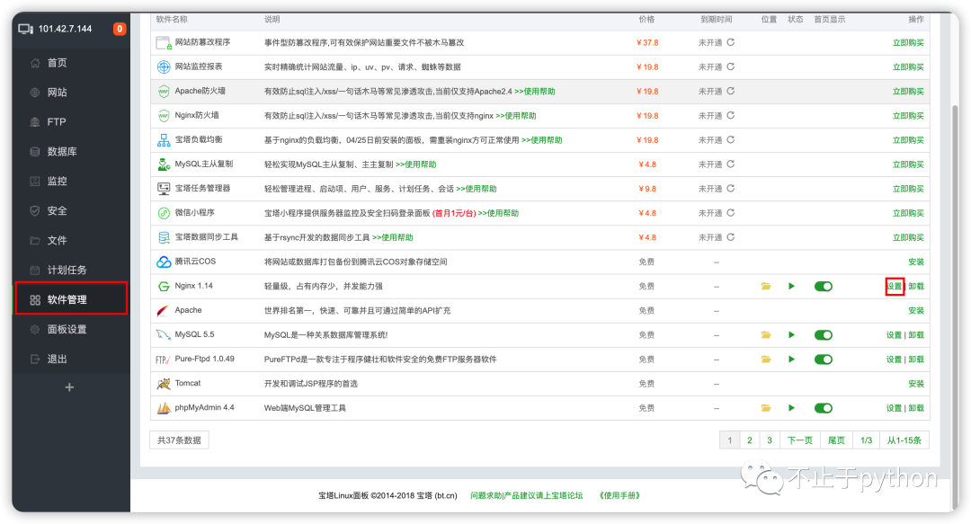Click 下一页 pagination button

pos(799,440)
